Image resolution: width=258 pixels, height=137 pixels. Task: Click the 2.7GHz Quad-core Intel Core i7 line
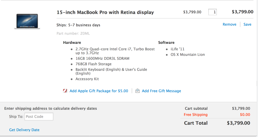click(x=115, y=51)
